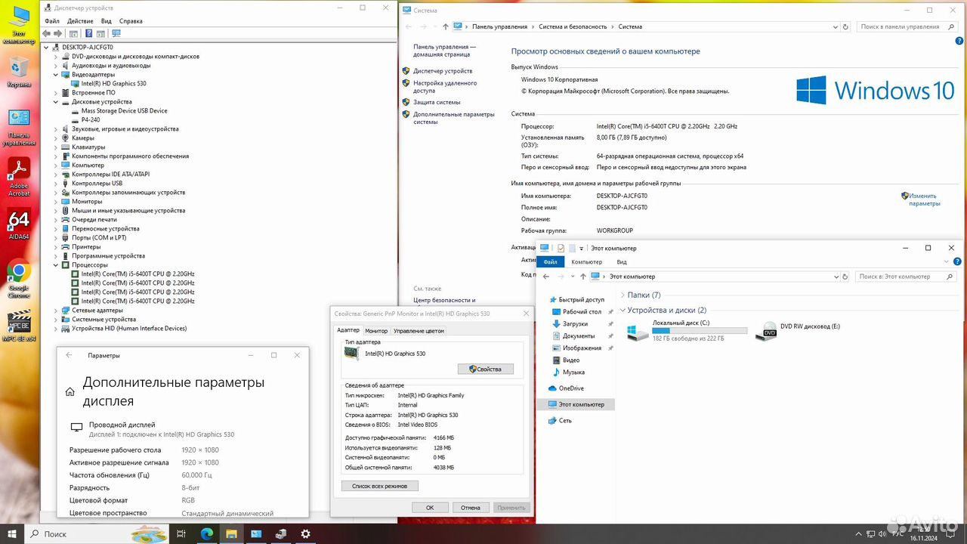Collapse the Процессоры node
The height and width of the screenshot is (544, 967).
pyautogui.click(x=56, y=265)
